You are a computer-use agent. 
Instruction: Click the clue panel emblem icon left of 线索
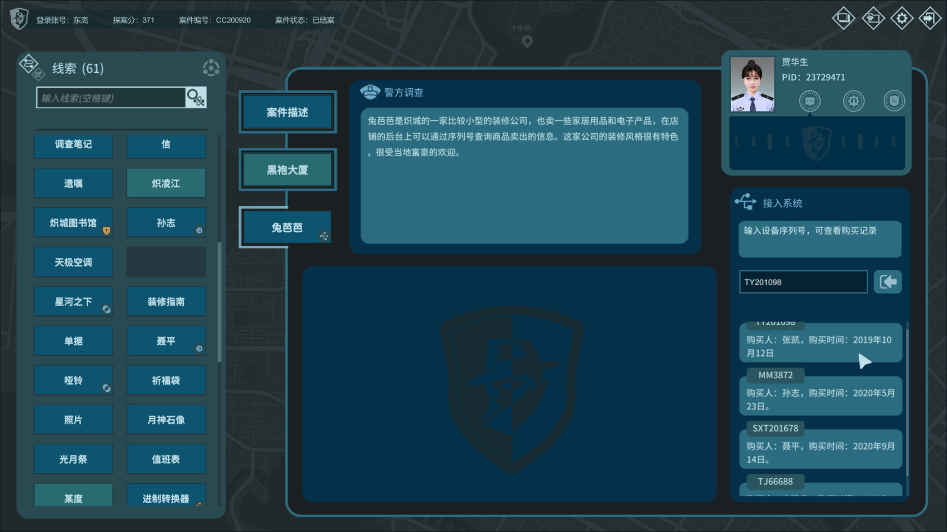click(x=31, y=67)
